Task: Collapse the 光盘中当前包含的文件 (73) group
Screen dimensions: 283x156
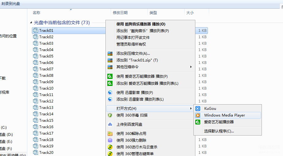Action: point(31,23)
